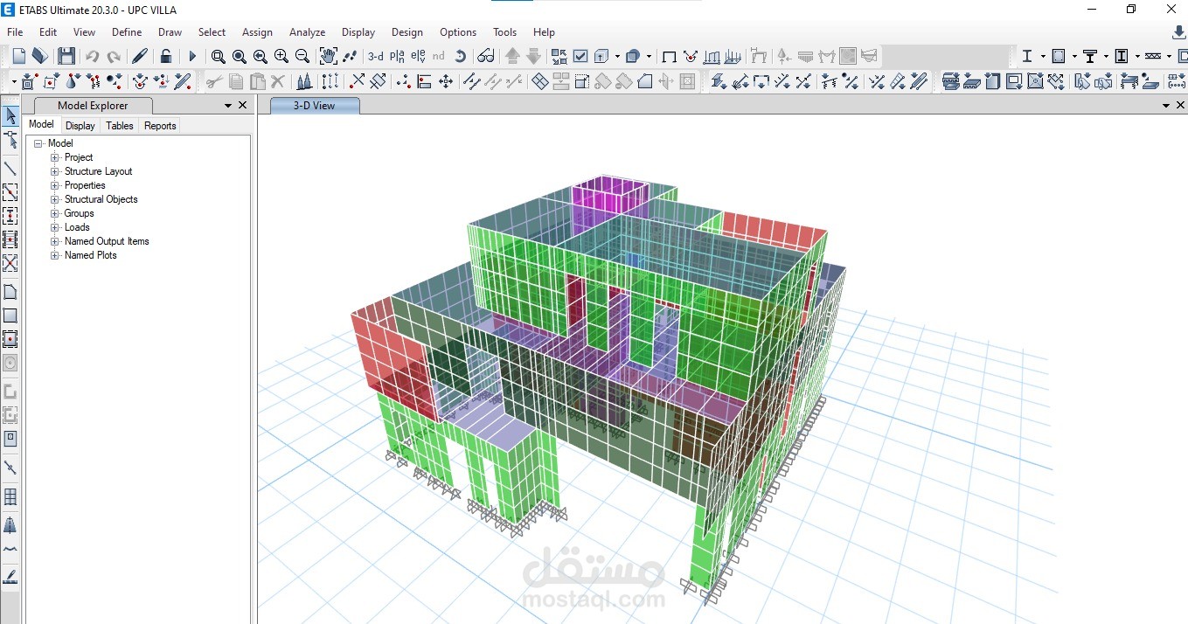1188x624 pixels.
Task: Open the composite beam design dropdown
Action: 1107,56
